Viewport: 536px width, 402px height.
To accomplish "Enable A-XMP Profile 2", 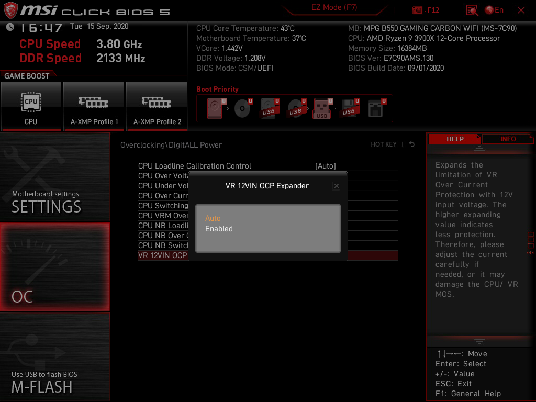I will (157, 106).
